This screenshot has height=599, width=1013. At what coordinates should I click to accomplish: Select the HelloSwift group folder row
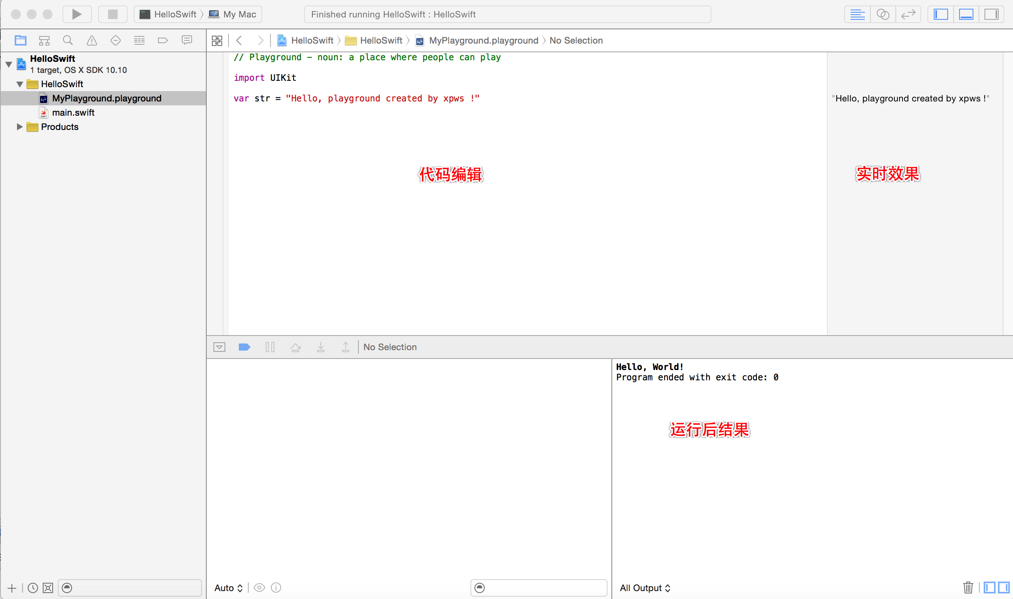(103, 84)
